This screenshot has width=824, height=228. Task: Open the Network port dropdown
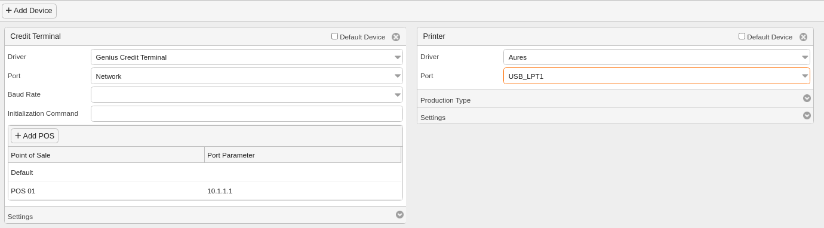tap(247, 76)
